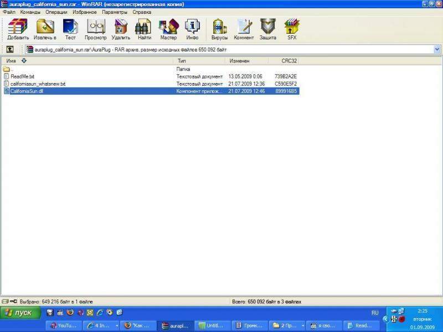Click date 21.07.2009 12:36 cell
Screen dimensions: 443x332
click(x=246, y=84)
